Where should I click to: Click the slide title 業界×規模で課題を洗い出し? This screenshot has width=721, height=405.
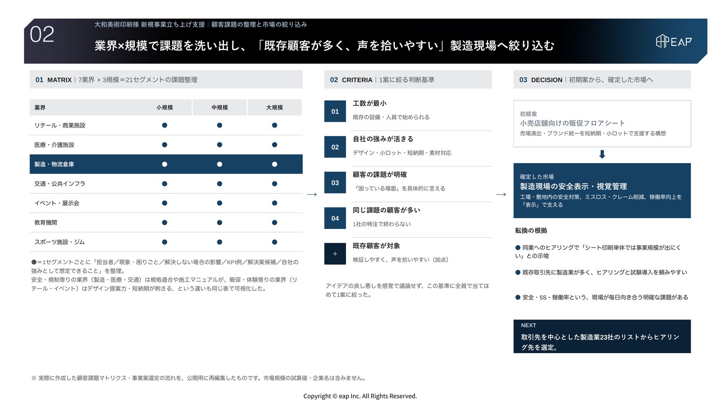pyautogui.click(x=324, y=46)
